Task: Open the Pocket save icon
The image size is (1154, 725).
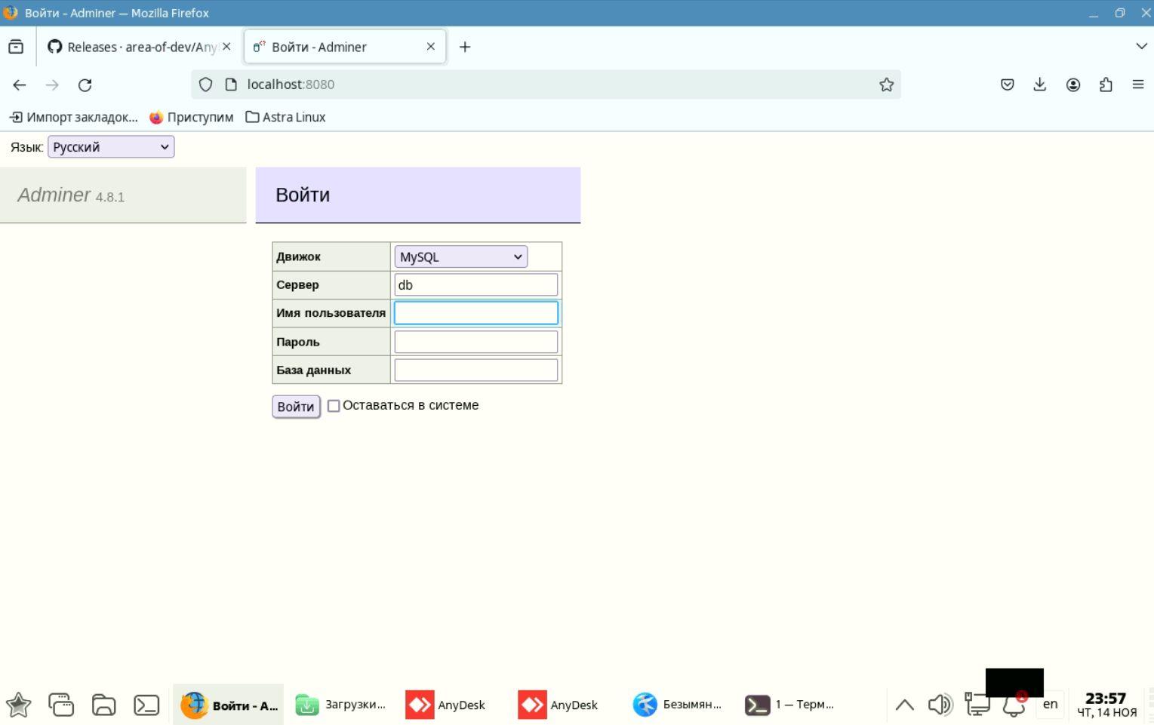Action: [x=1007, y=84]
